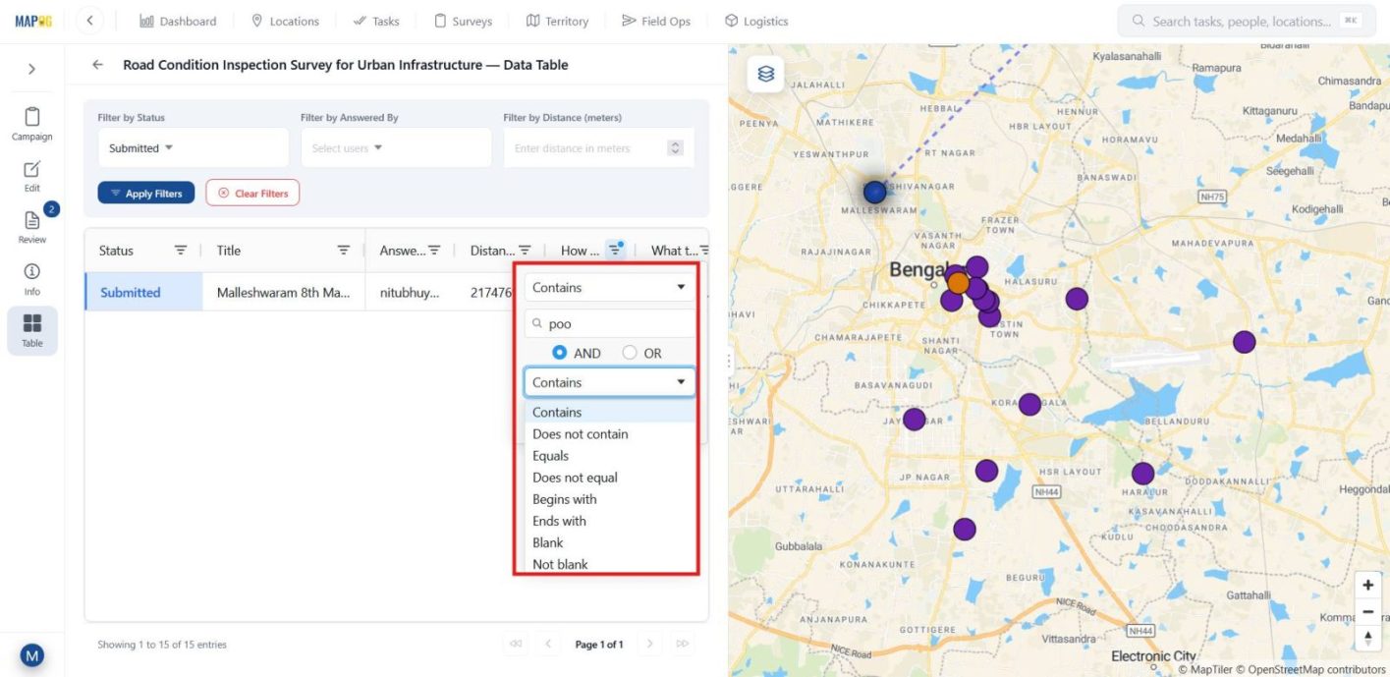Screen dimensions: 1390x677
Task: Open Filter by Status dropdown
Action: pyautogui.click(x=194, y=148)
